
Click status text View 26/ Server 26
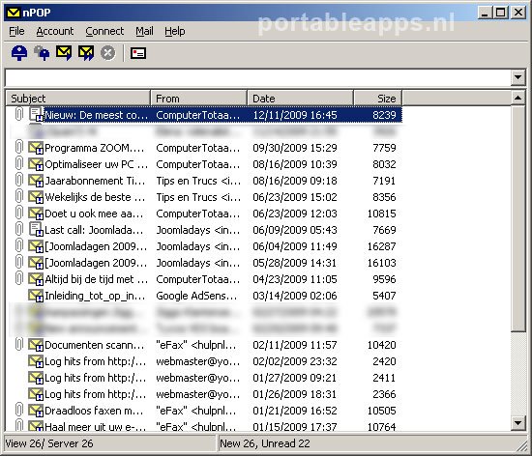coord(49,443)
